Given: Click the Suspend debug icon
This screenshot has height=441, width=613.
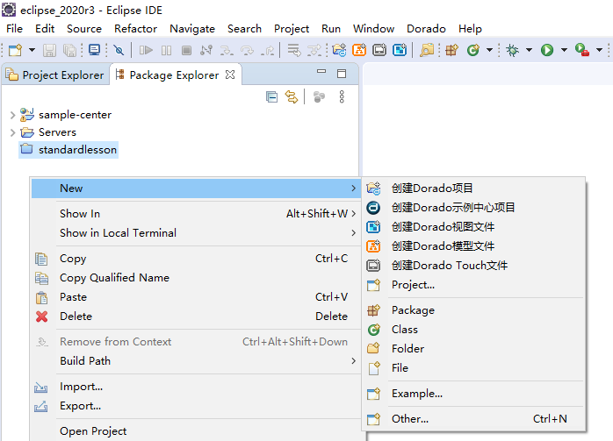Looking at the screenshot, I should [x=166, y=50].
